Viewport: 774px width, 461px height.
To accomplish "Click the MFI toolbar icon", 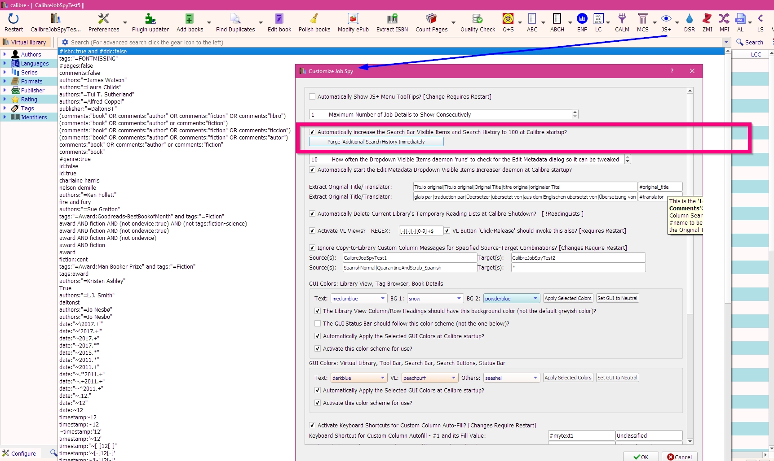I will tap(724, 19).
